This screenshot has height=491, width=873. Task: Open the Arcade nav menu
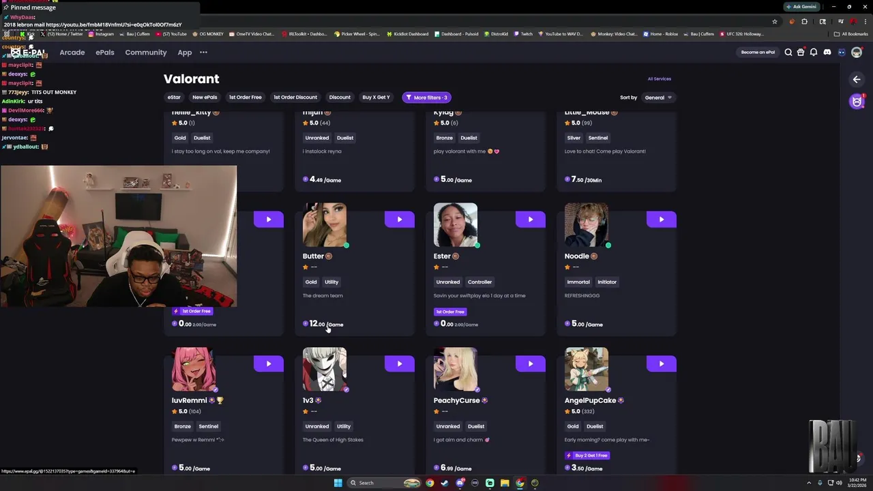72,53
